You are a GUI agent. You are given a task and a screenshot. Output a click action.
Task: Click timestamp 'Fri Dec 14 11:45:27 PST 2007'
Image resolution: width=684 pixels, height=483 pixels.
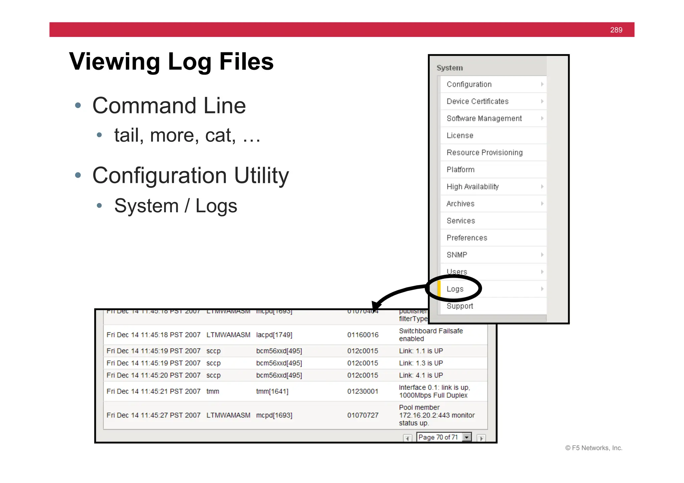coord(153,415)
